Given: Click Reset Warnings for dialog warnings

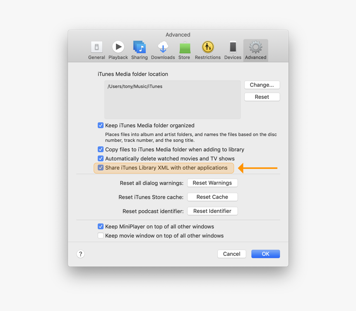Looking at the screenshot, I should pos(212,182).
